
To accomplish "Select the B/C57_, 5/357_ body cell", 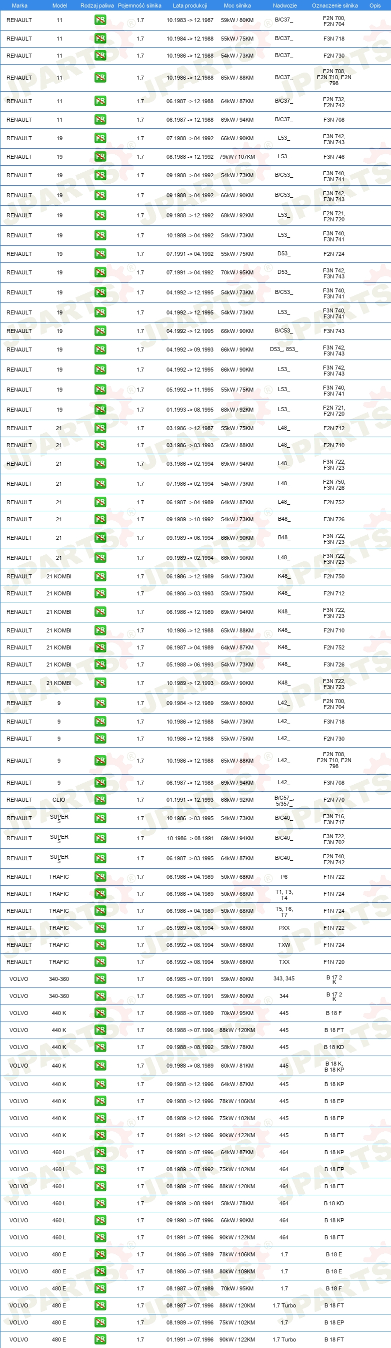I will [x=284, y=801].
